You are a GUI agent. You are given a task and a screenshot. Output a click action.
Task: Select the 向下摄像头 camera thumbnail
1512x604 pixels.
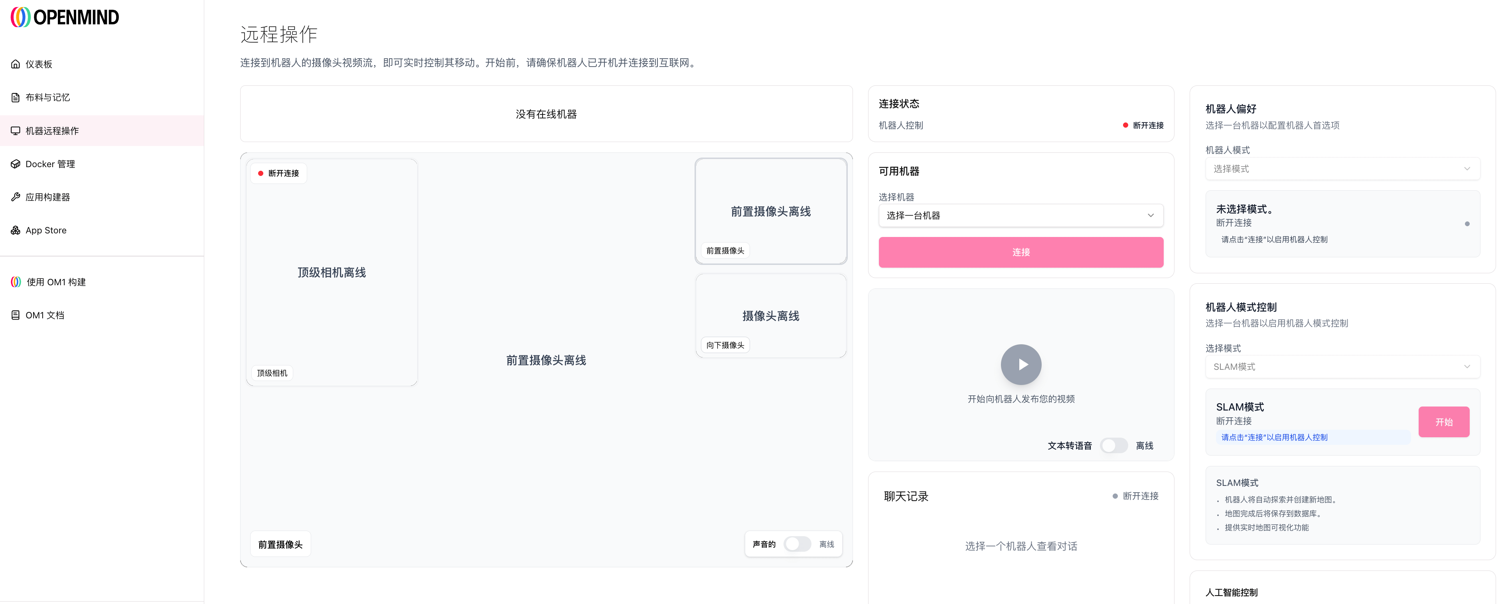tap(770, 316)
